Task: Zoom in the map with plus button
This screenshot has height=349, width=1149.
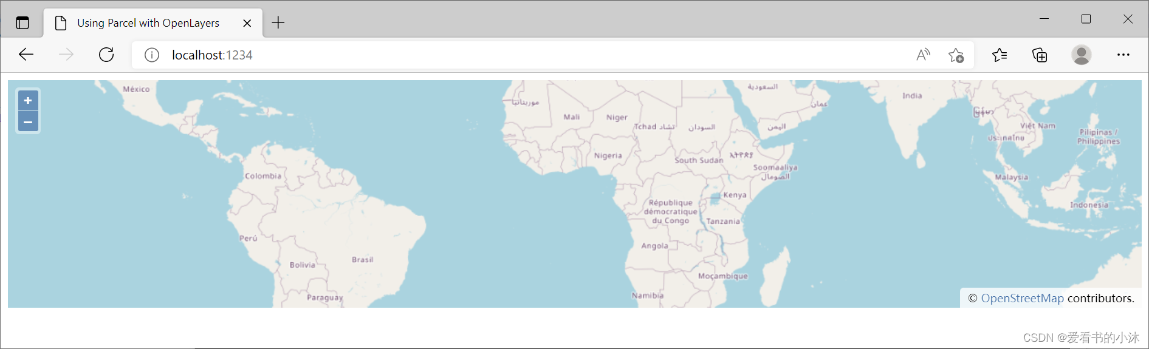Action: pyautogui.click(x=28, y=101)
